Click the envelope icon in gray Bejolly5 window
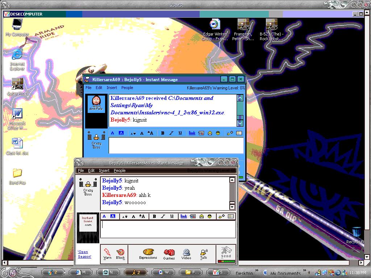The height and width of the screenshot is (278, 371). pos(201,216)
